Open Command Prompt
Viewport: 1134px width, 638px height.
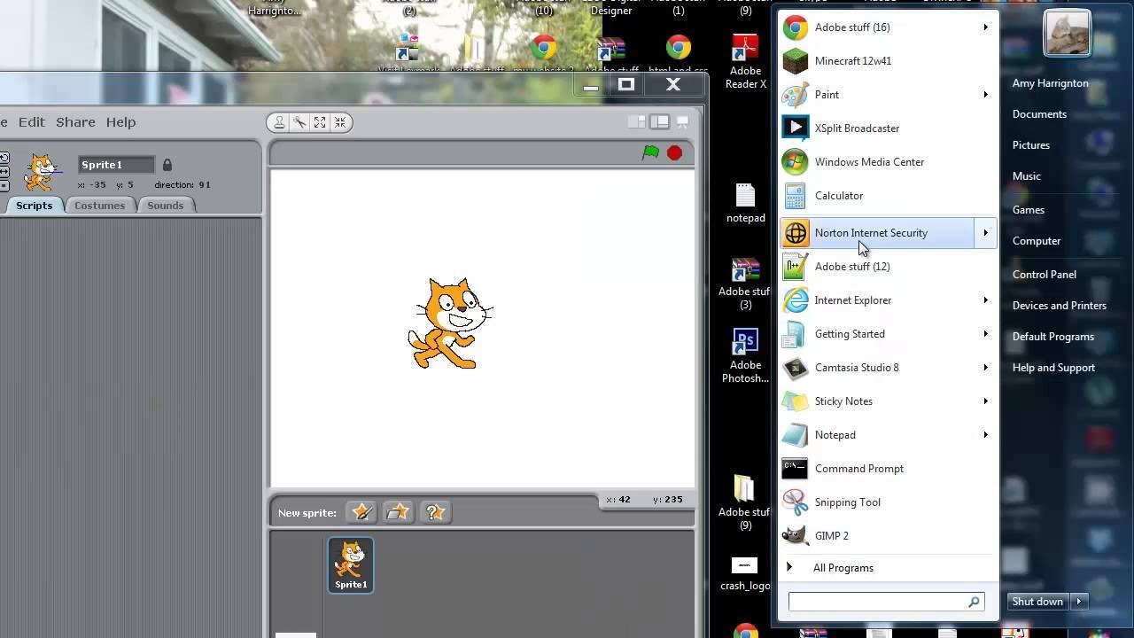point(889,469)
